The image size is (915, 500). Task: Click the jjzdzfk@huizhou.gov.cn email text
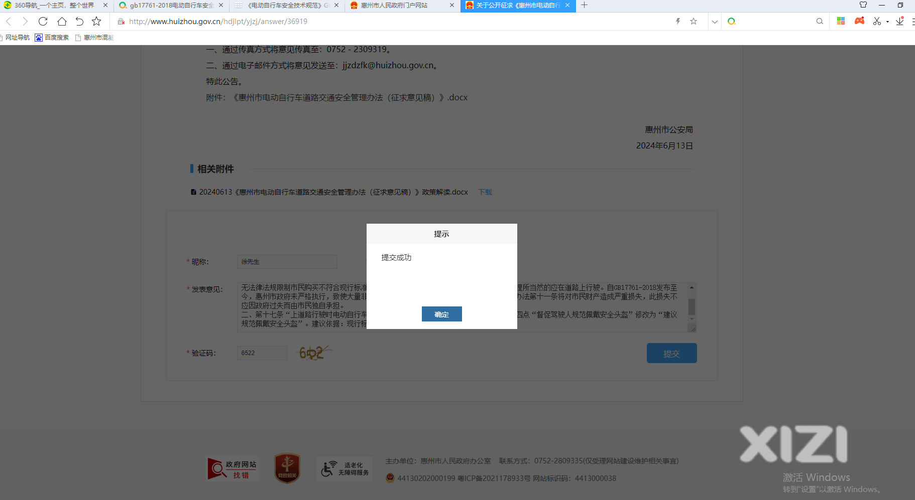click(x=388, y=65)
